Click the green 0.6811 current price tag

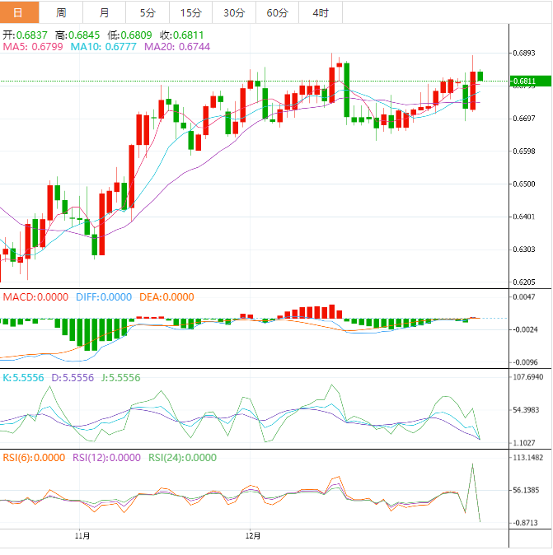530,81
